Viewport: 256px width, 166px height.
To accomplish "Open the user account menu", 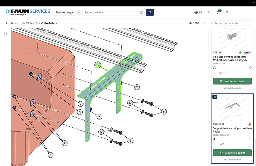I will click(x=227, y=12).
